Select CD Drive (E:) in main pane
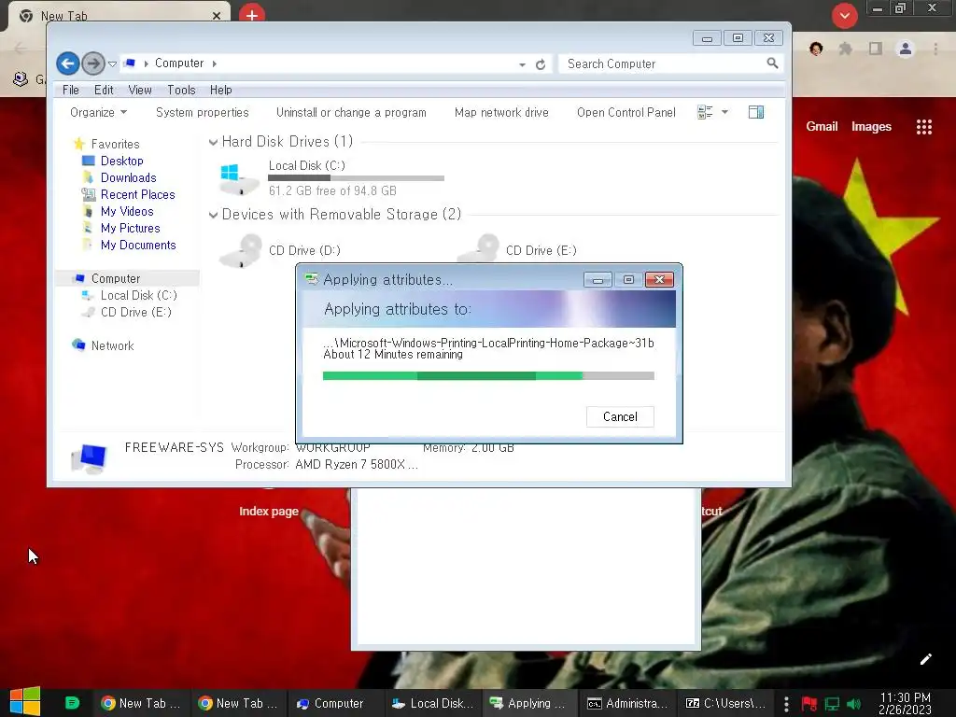Image resolution: width=956 pixels, height=717 pixels. click(517, 250)
